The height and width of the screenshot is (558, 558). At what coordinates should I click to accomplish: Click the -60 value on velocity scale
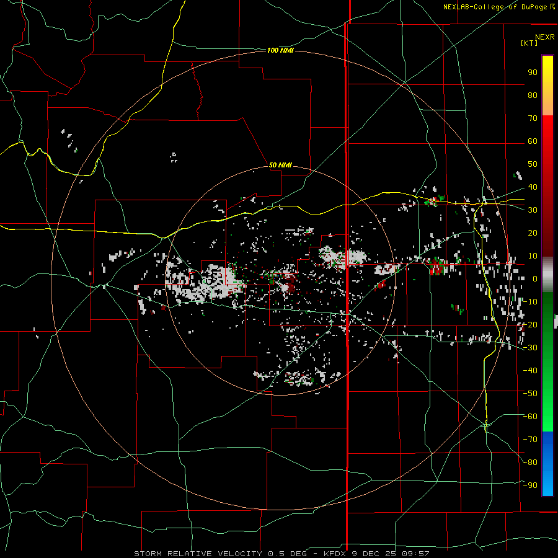(530, 417)
